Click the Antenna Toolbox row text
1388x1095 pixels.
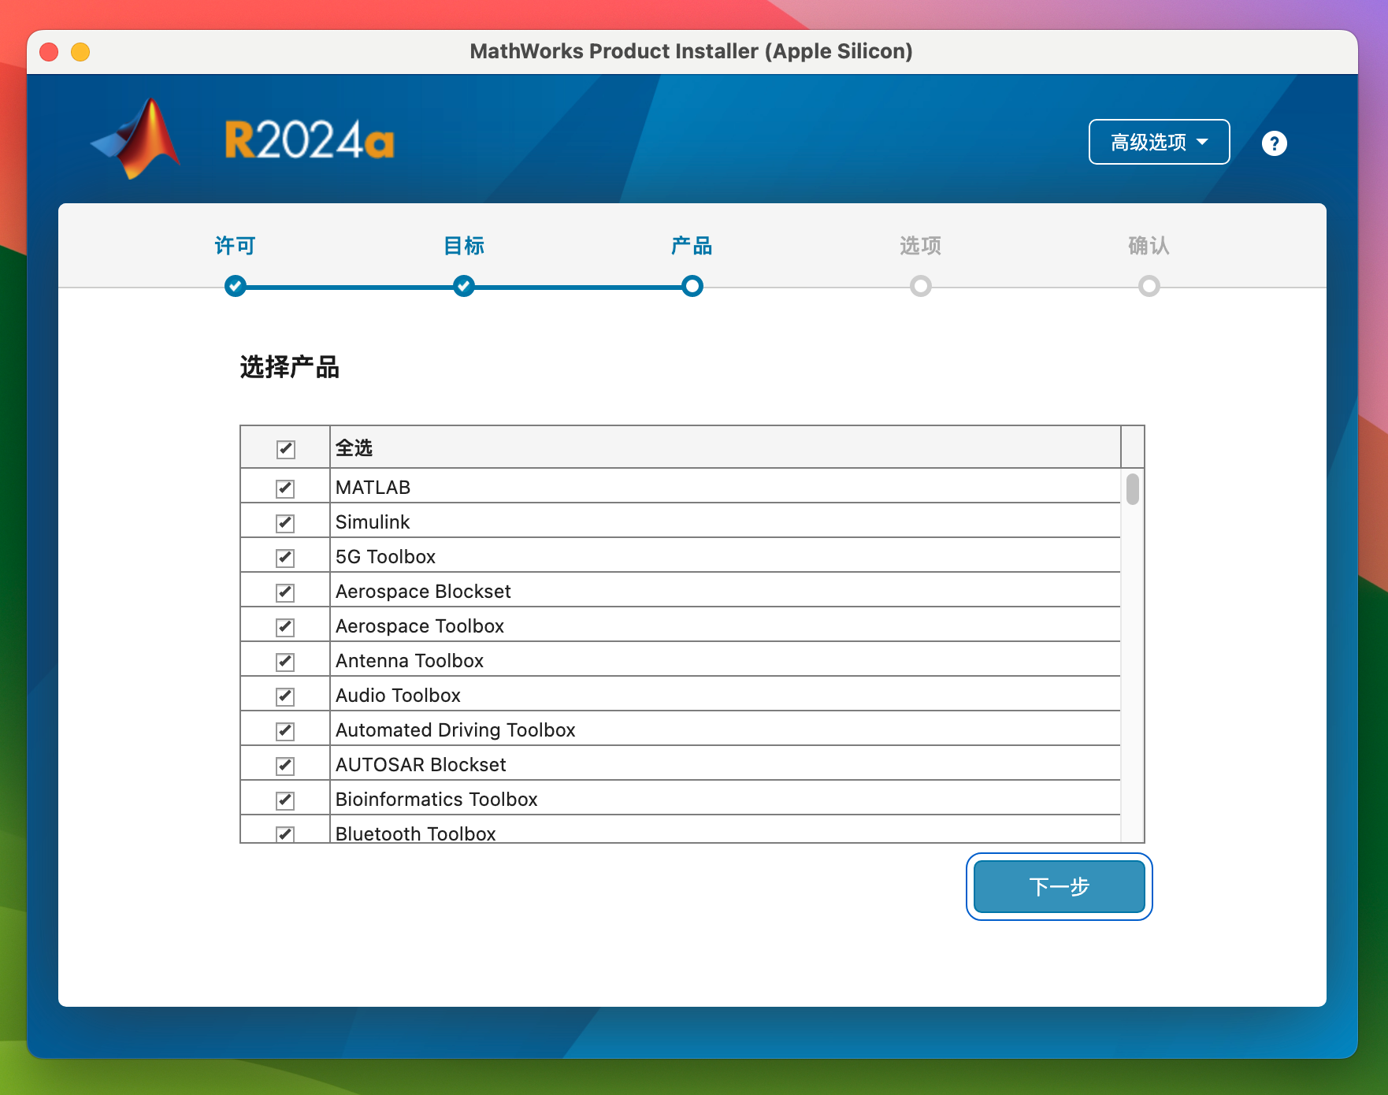[410, 661]
